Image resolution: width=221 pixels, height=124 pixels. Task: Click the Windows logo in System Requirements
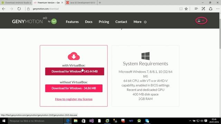click(x=145, y=56)
